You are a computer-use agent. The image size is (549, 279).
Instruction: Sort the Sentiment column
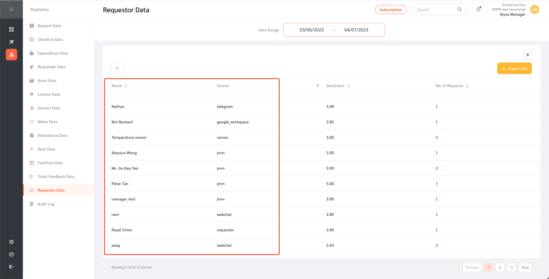point(348,86)
